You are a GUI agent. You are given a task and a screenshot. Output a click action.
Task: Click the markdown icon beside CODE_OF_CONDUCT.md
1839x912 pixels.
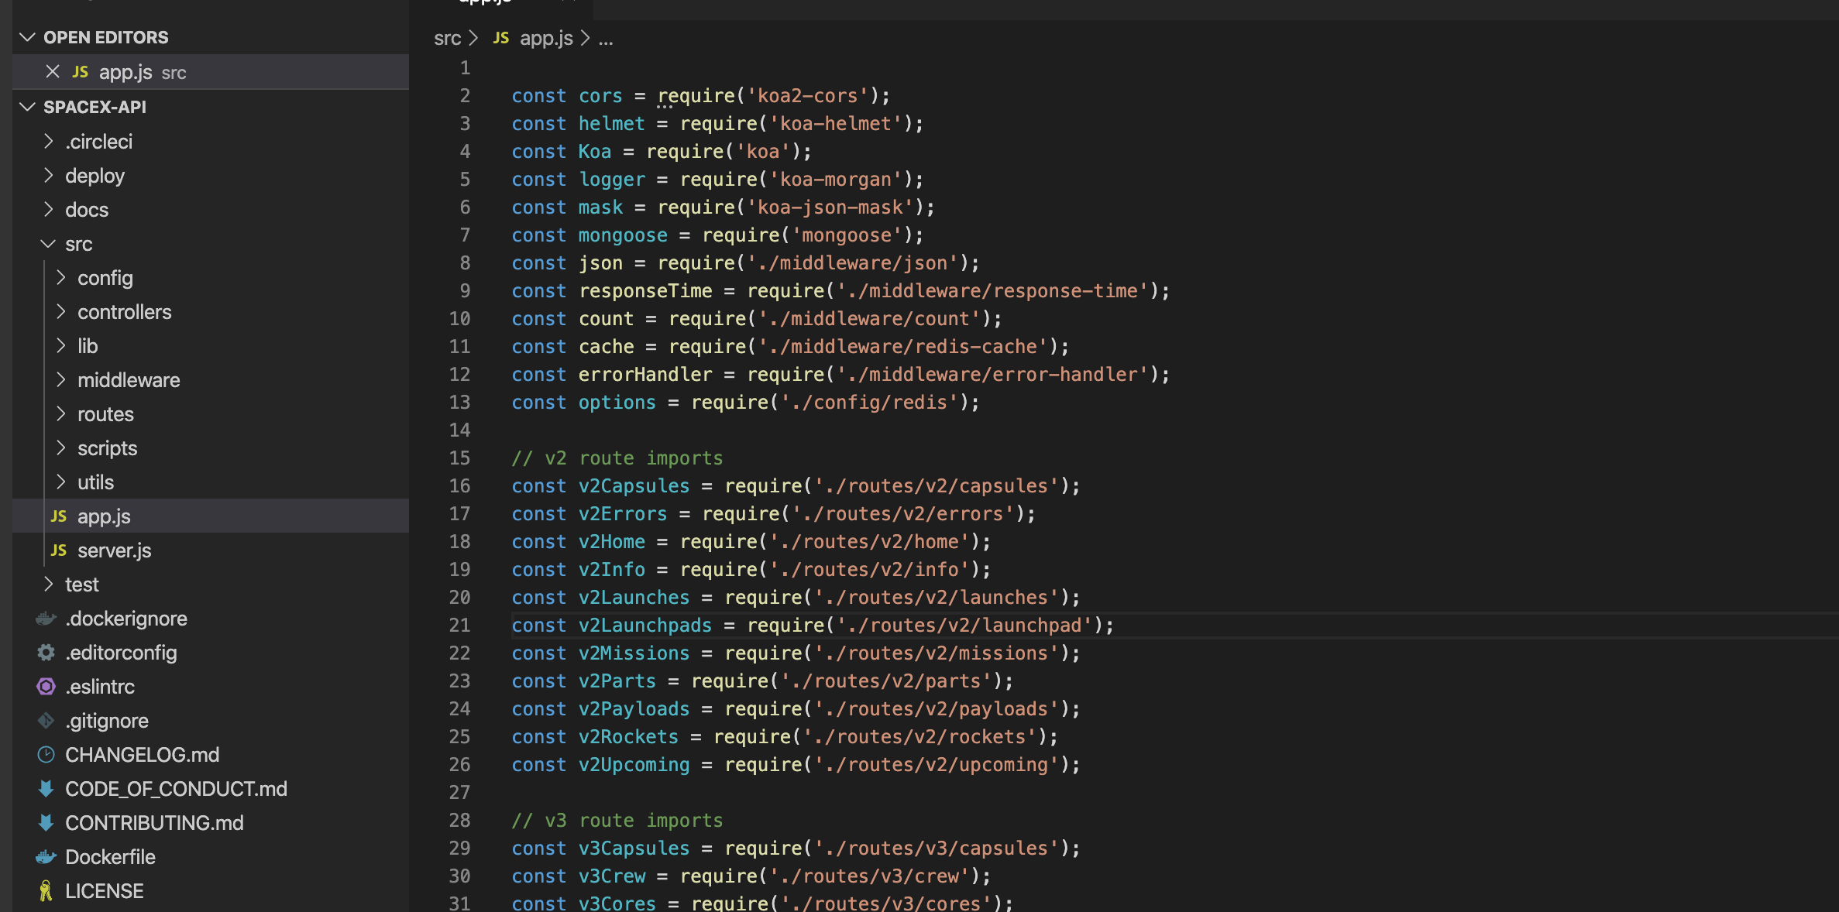46,789
